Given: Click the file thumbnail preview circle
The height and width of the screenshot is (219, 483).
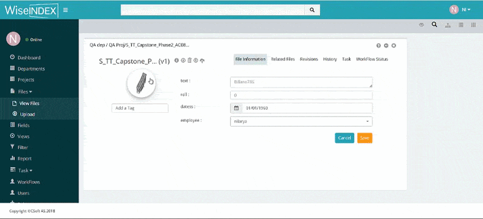Looking at the screenshot, I should [141, 83].
